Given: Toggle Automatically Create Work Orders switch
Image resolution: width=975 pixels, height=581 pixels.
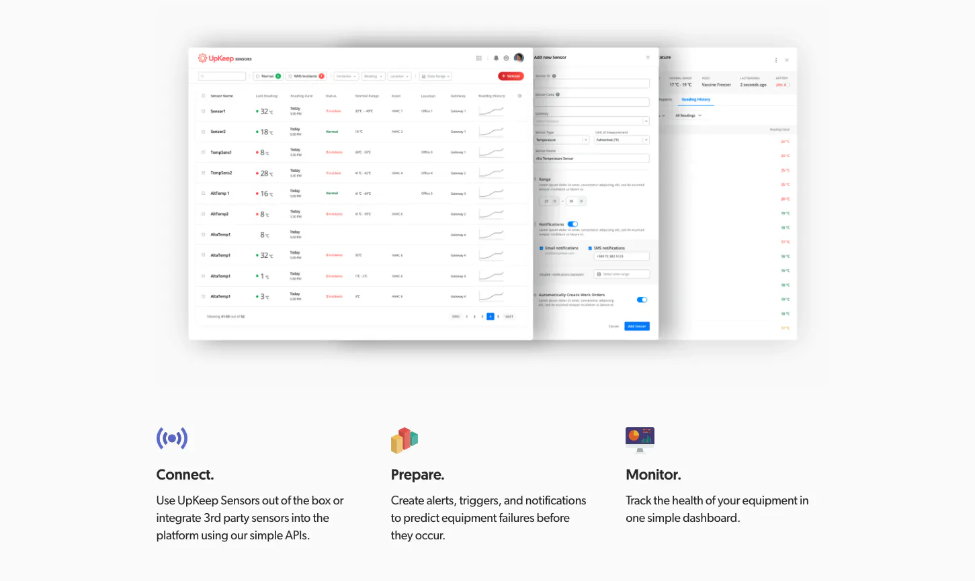Looking at the screenshot, I should (x=642, y=300).
